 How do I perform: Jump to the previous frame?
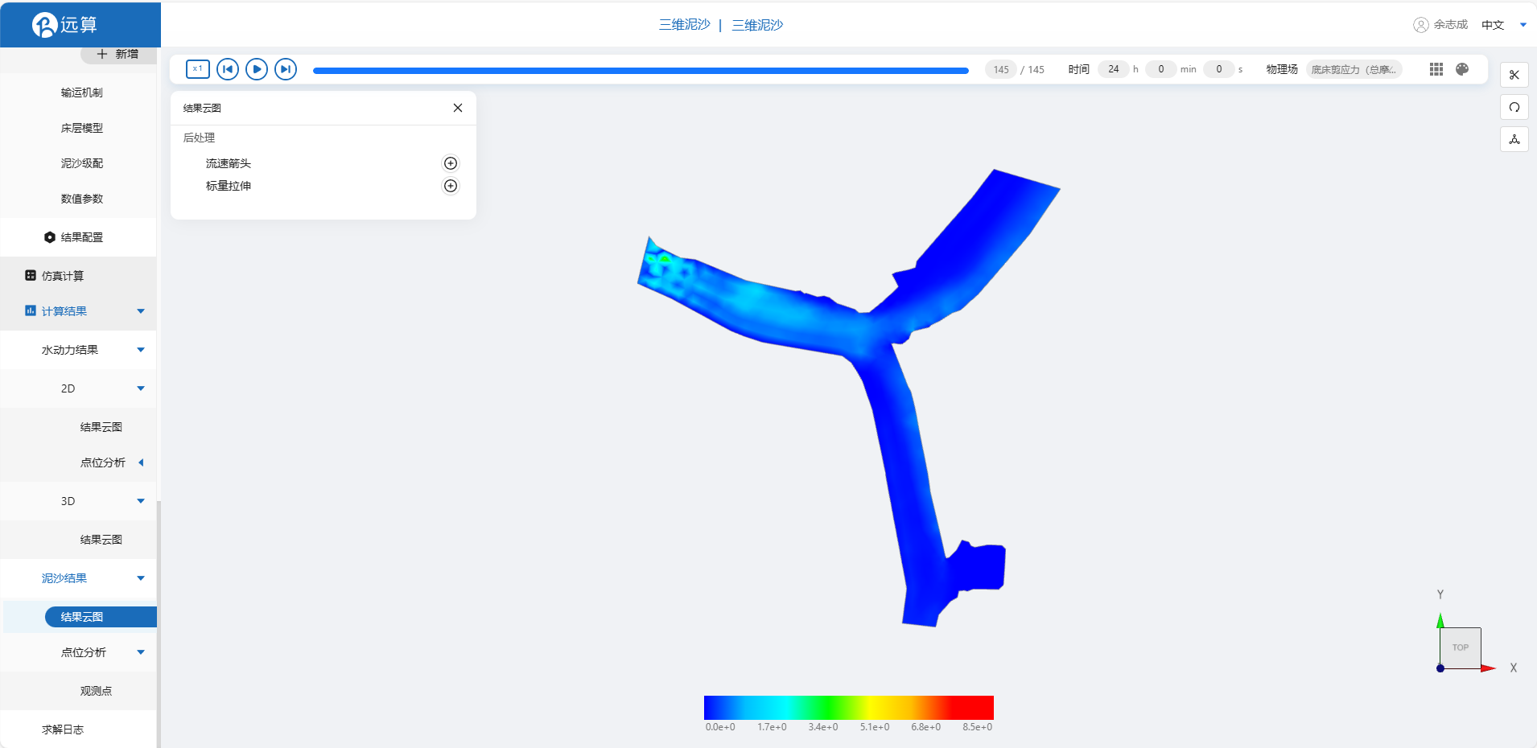228,69
